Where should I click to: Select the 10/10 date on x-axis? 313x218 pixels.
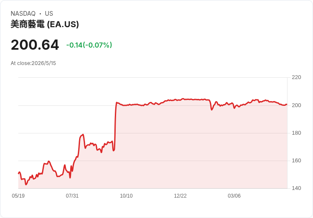click(126, 195)
